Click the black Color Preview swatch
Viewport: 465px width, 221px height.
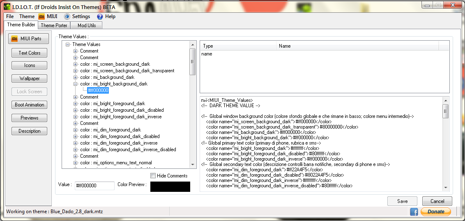[x=170, y=186]
